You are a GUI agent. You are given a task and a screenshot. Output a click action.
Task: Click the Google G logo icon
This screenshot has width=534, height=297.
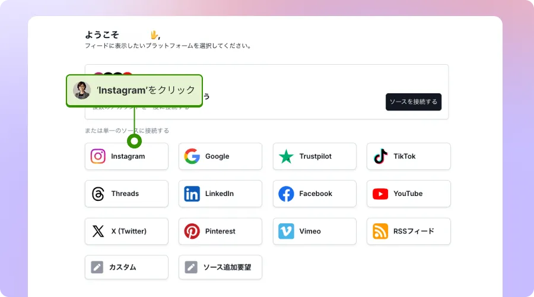(192, 156)
